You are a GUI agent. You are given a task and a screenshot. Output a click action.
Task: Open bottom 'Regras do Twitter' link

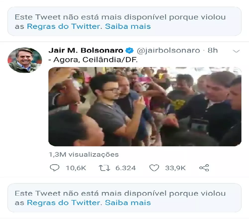click(64, 203)
